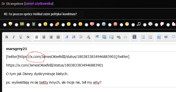Screen dimensions: 176x92
Task: Click the line 'O tym jak Disney dyskryminuje białych.'
Action: (x=37, y=74)
